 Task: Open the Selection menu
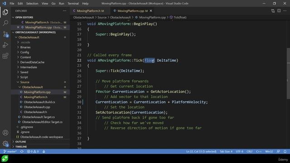click(32, 4)
